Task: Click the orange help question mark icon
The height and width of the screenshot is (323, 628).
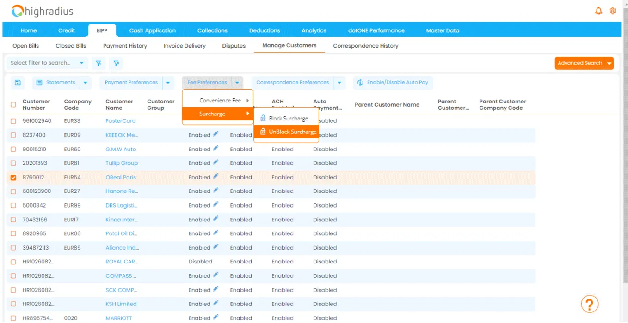Action: tap(590, 304)
